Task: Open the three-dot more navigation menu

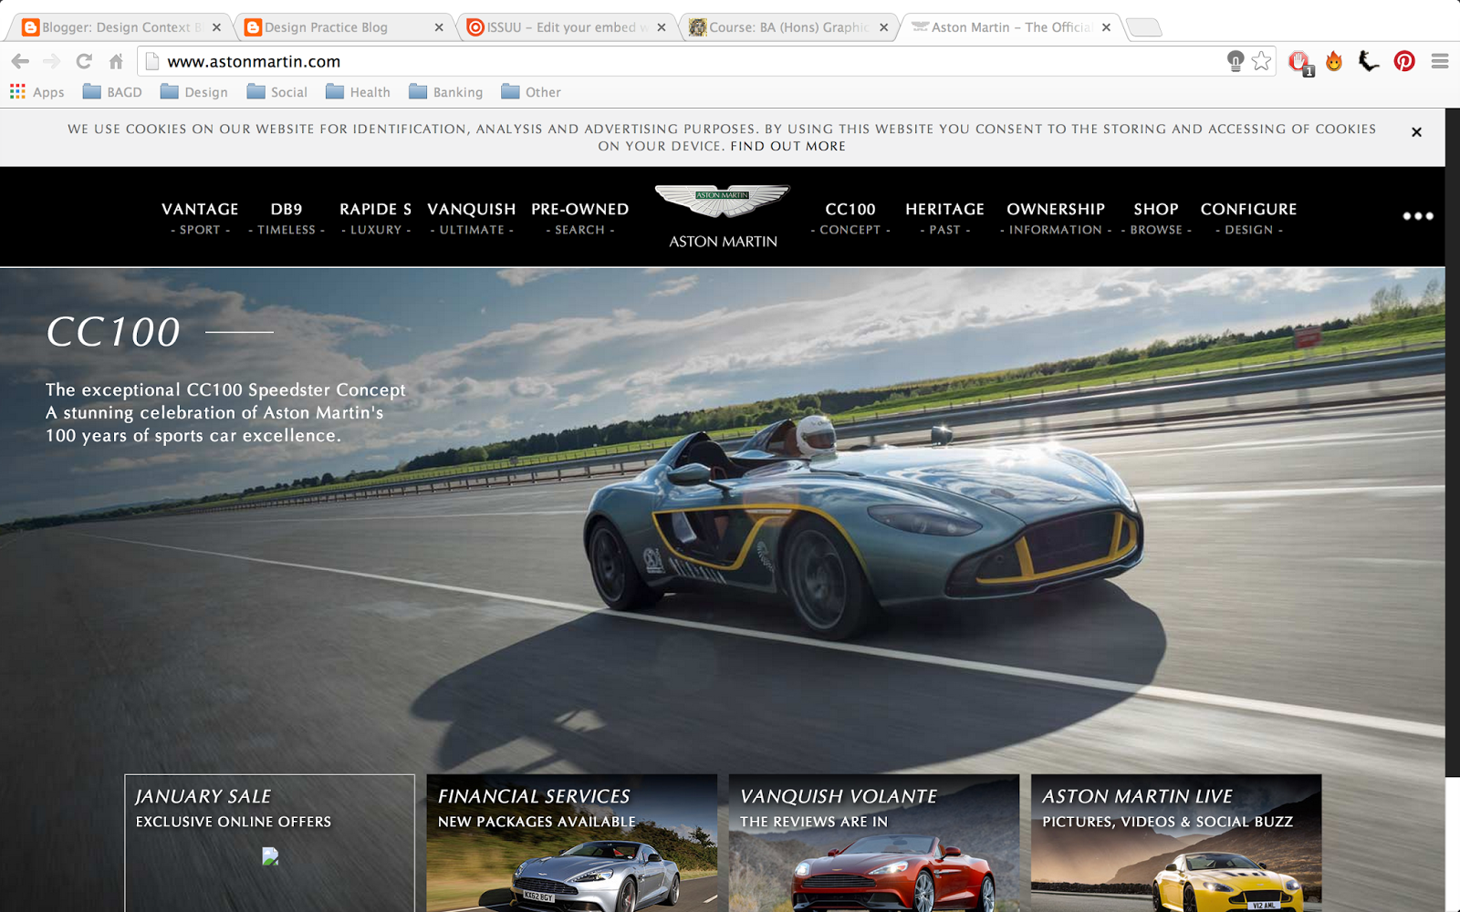Action: tap(1418, 216)
